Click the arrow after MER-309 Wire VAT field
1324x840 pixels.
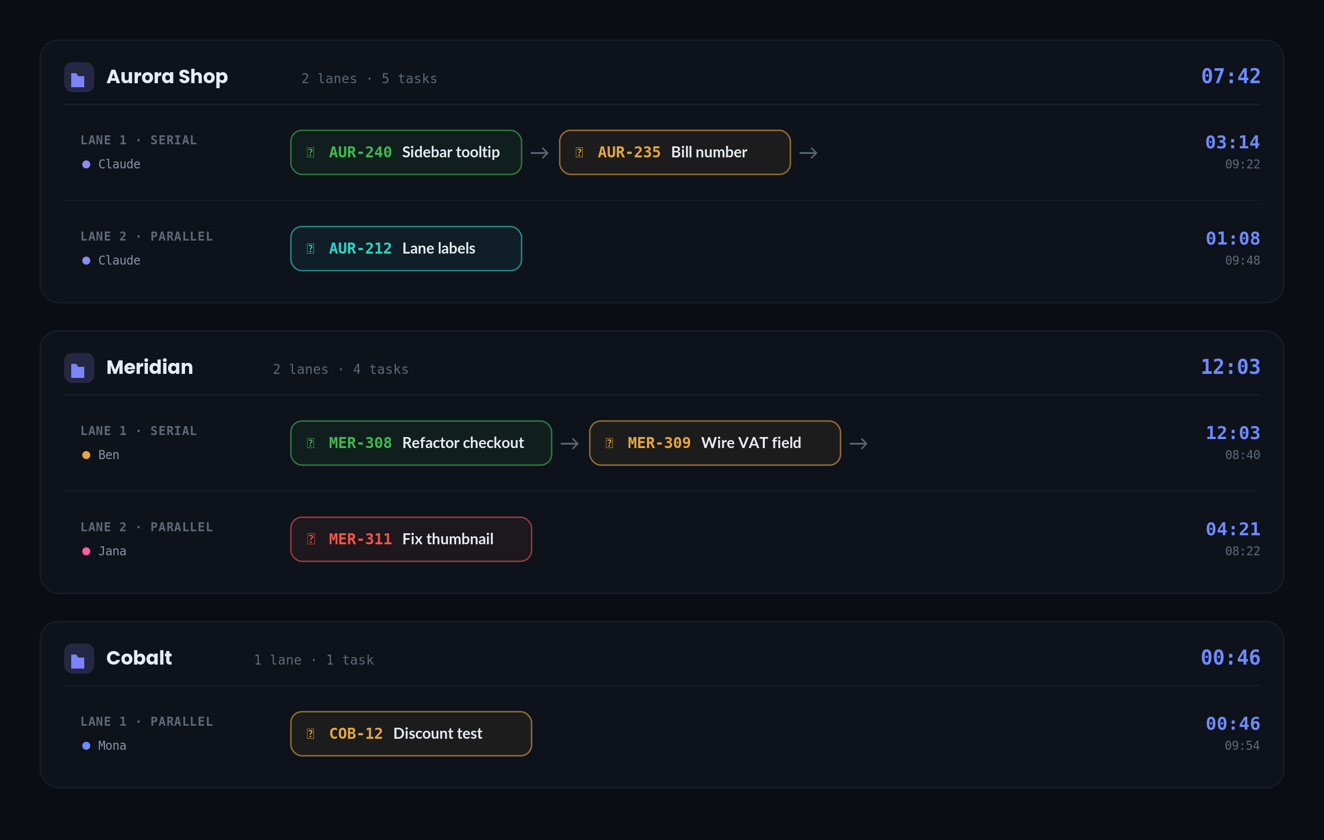click(859, 444)
